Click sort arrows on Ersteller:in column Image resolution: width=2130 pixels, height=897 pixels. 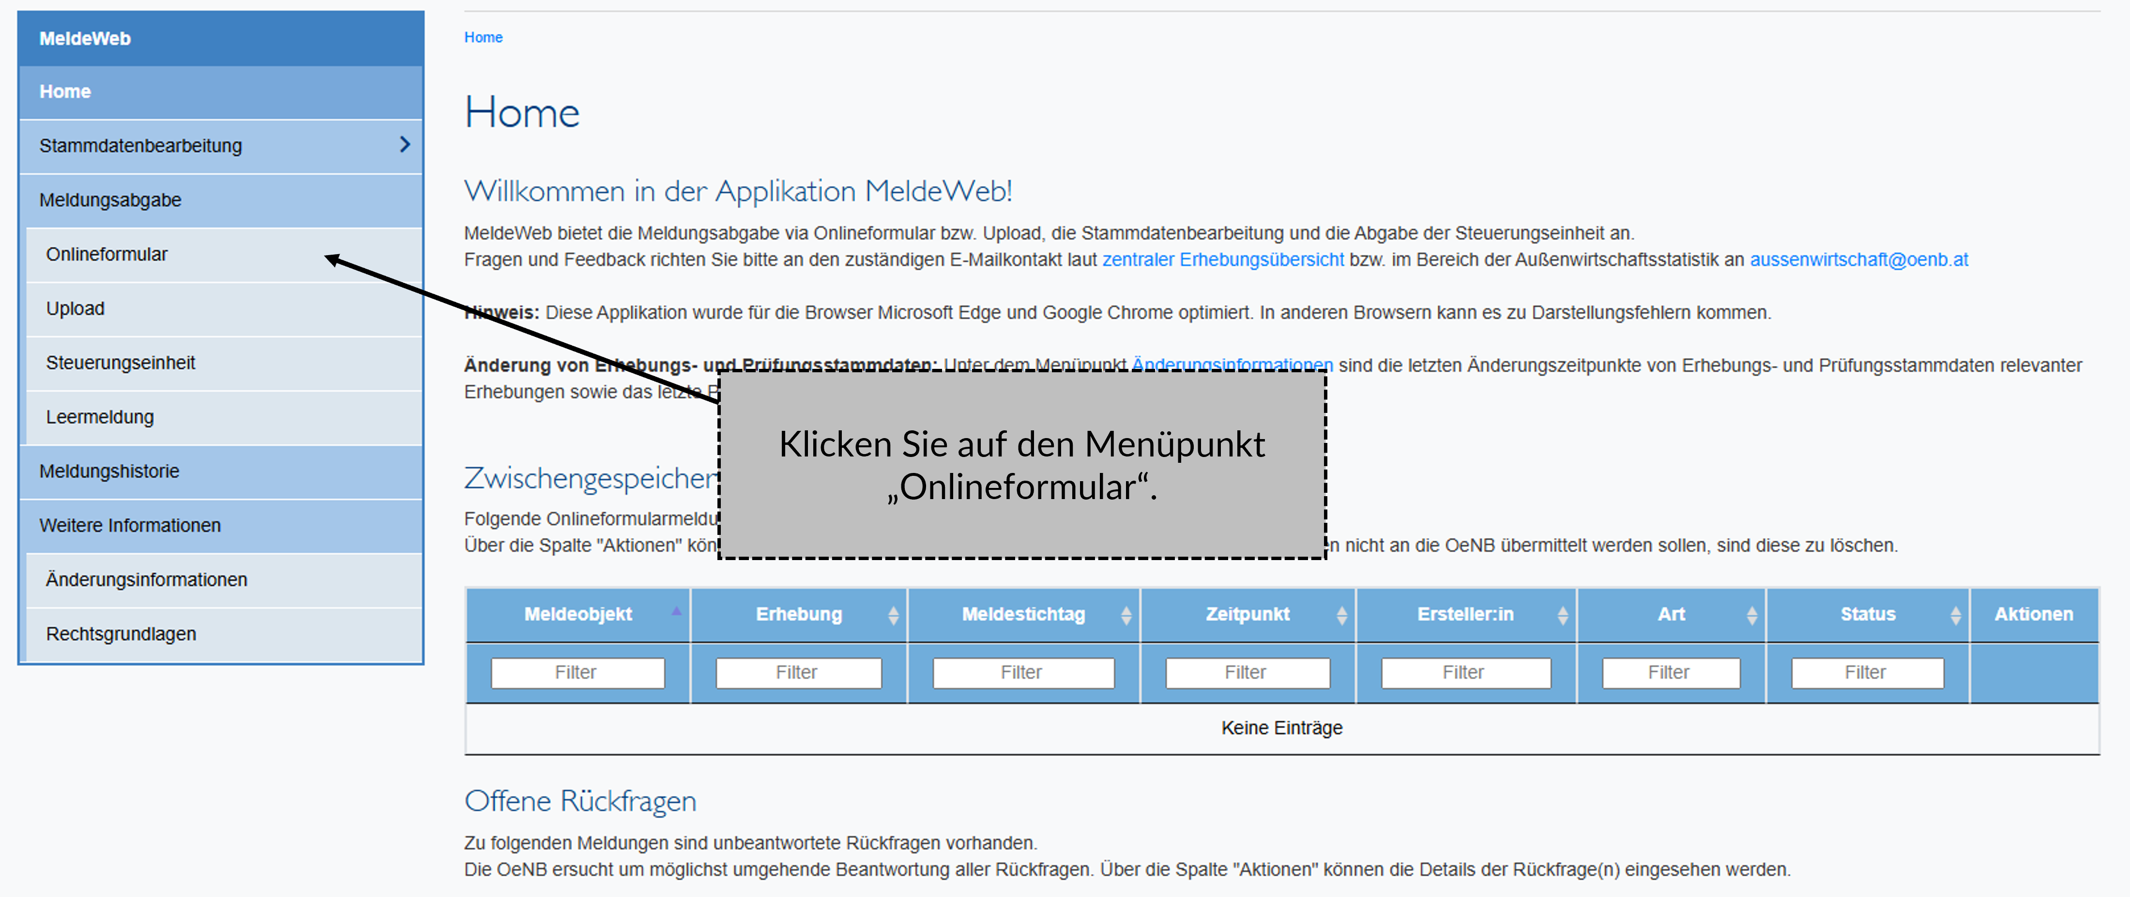click(1562, 615)
